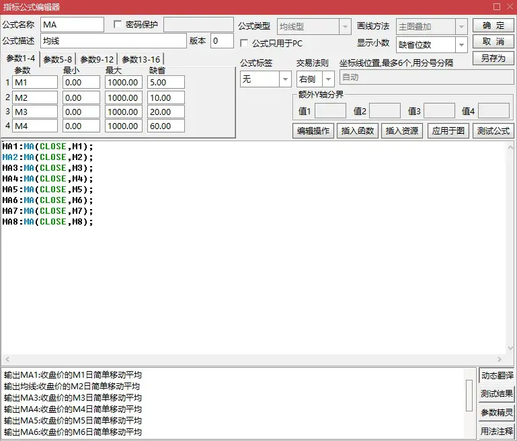This screenshot has width=517, height=441.
Task: Click the 另存为 button
Action: pos(493,58)
